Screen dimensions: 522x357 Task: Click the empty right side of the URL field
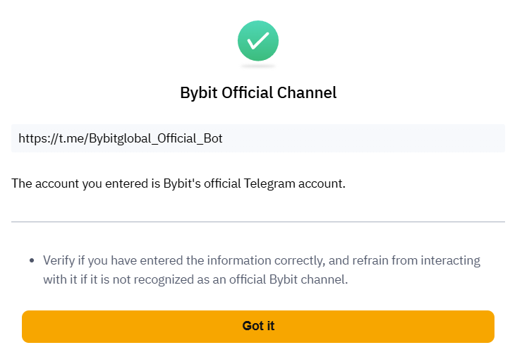pos(395,138)
